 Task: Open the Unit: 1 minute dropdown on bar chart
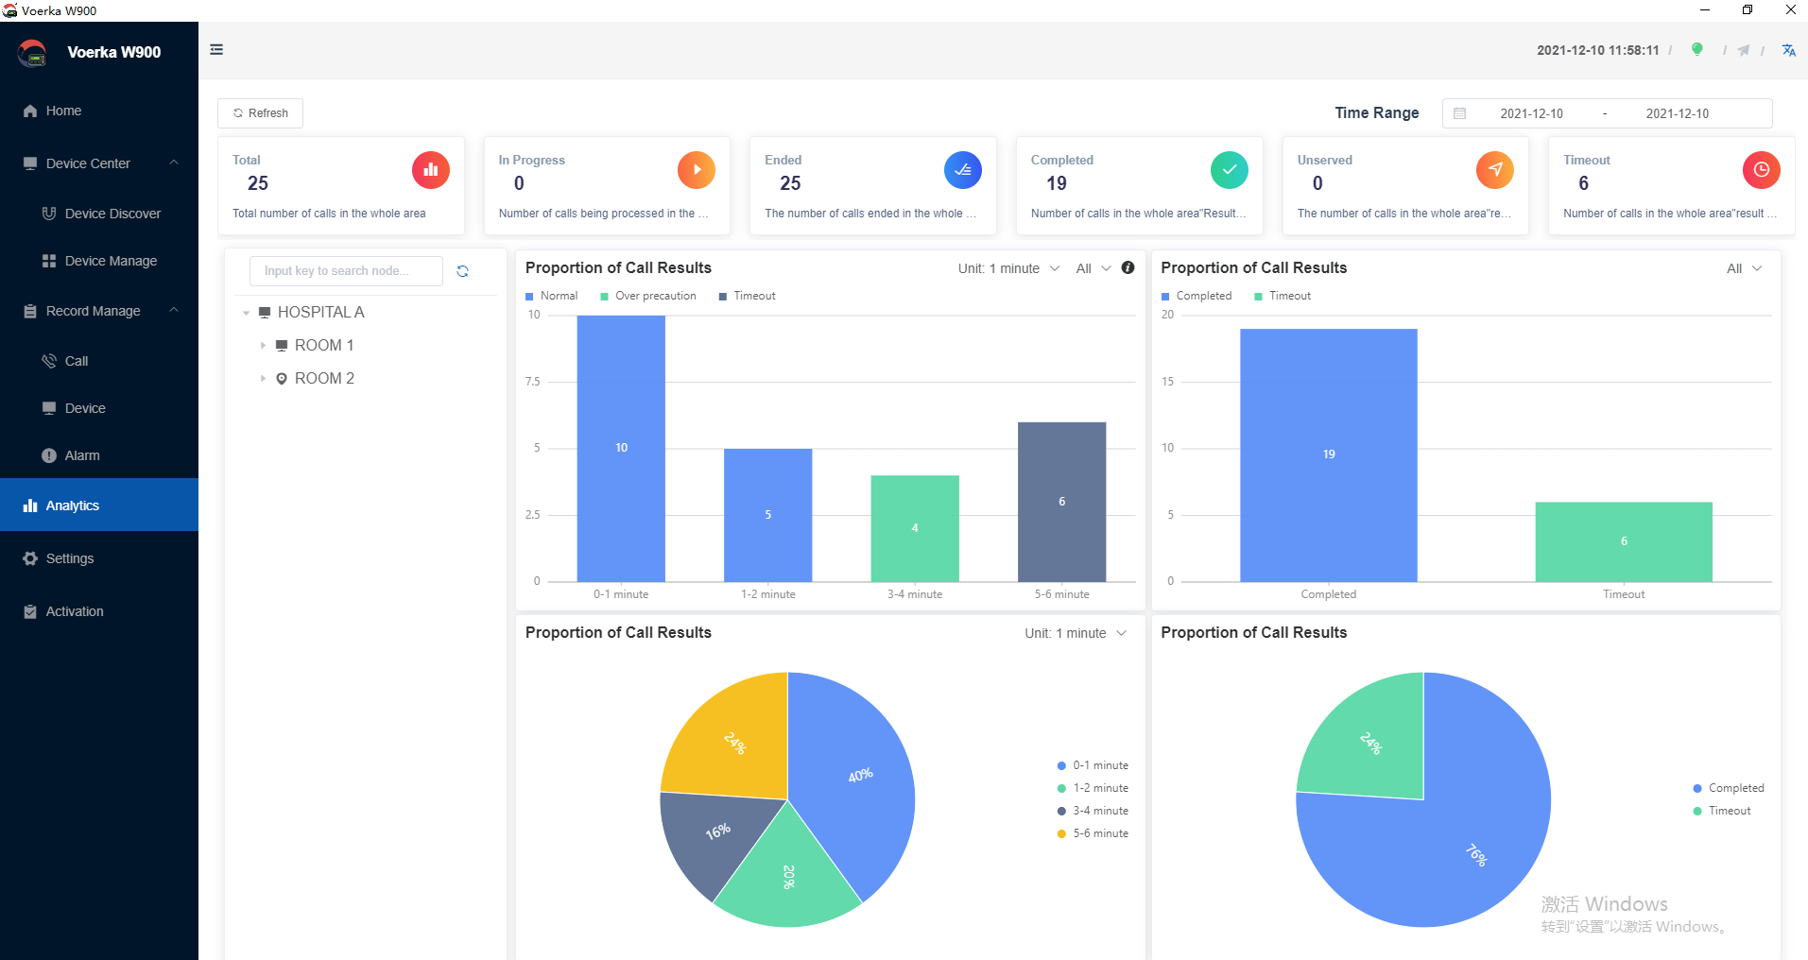coord(1008,268)
